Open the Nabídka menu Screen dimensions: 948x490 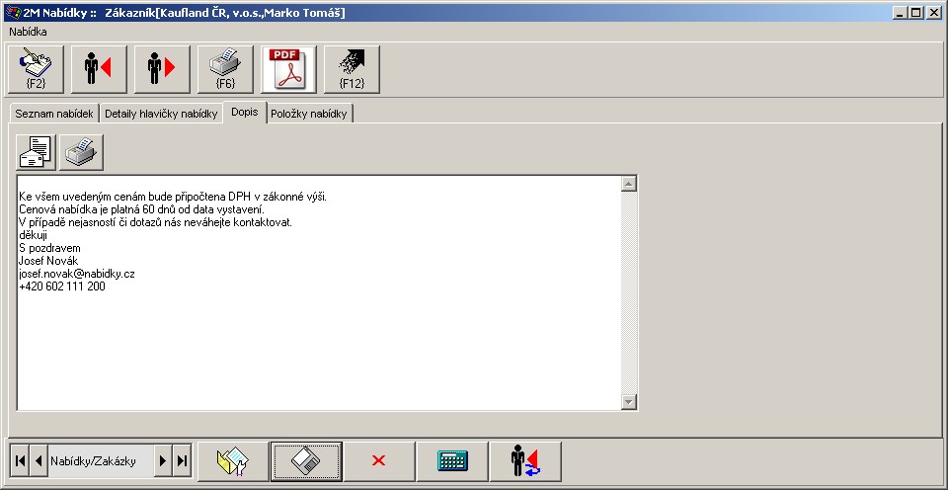(28, 32)
